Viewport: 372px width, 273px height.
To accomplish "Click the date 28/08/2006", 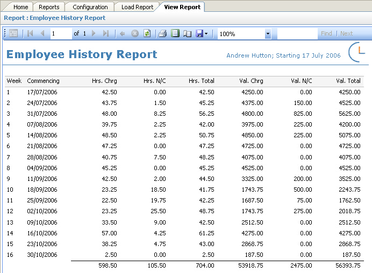I will pos(42,157).
